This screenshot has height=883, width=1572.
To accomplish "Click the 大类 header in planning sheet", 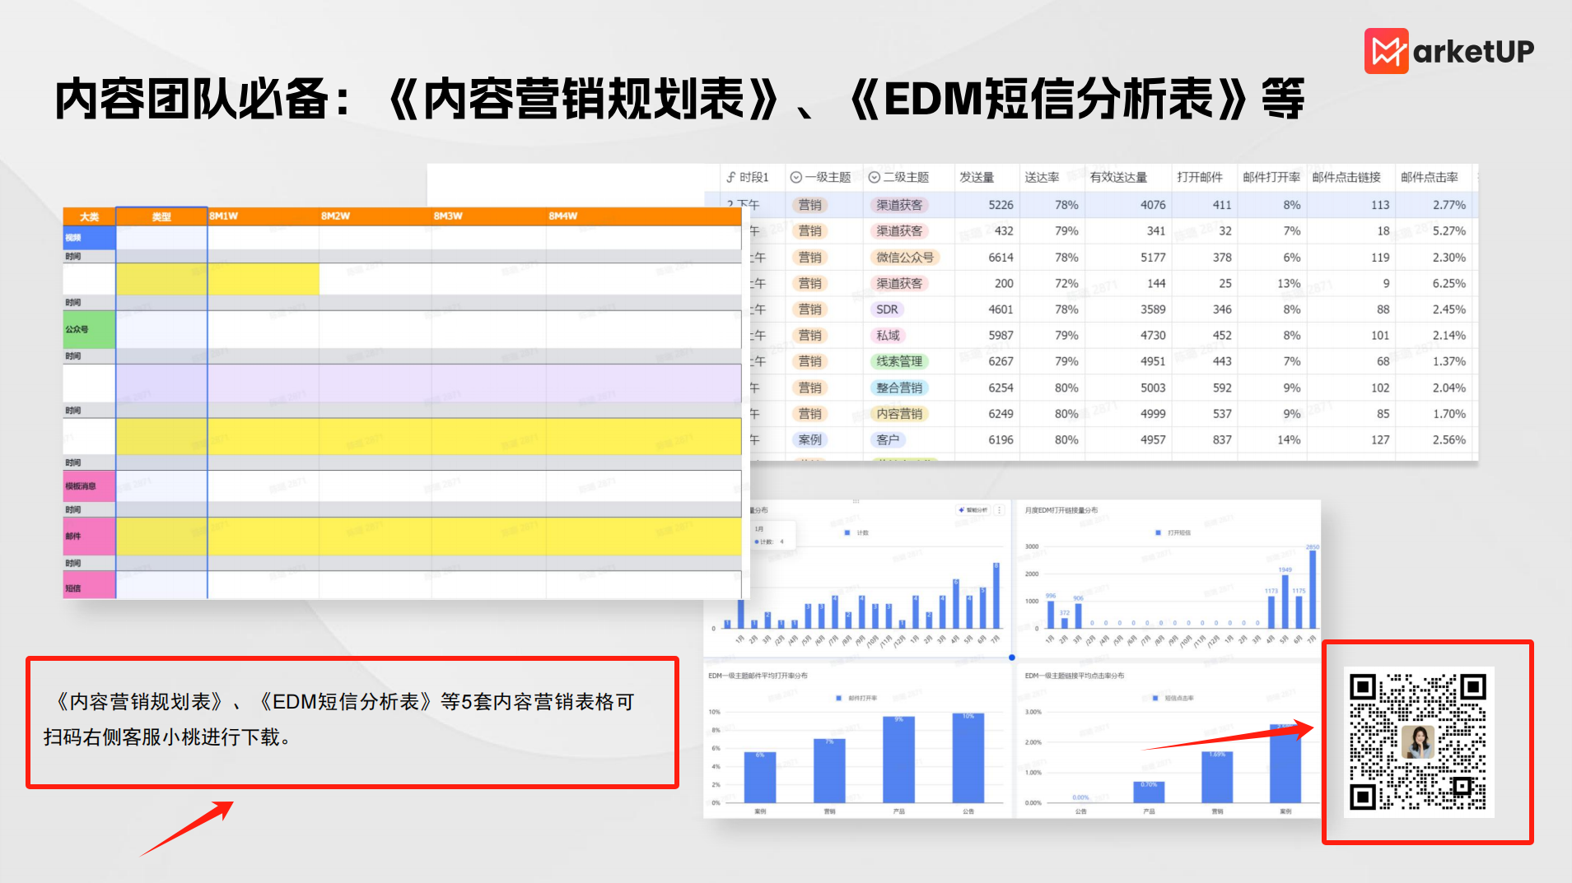I will tap(89, 216).
